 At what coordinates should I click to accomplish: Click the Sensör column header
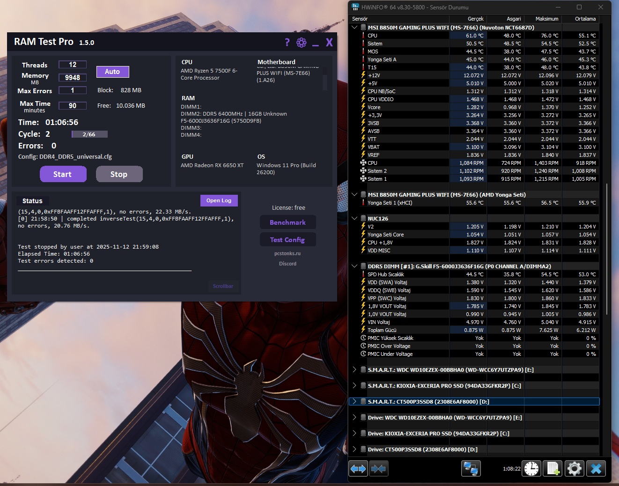(399, 19)
